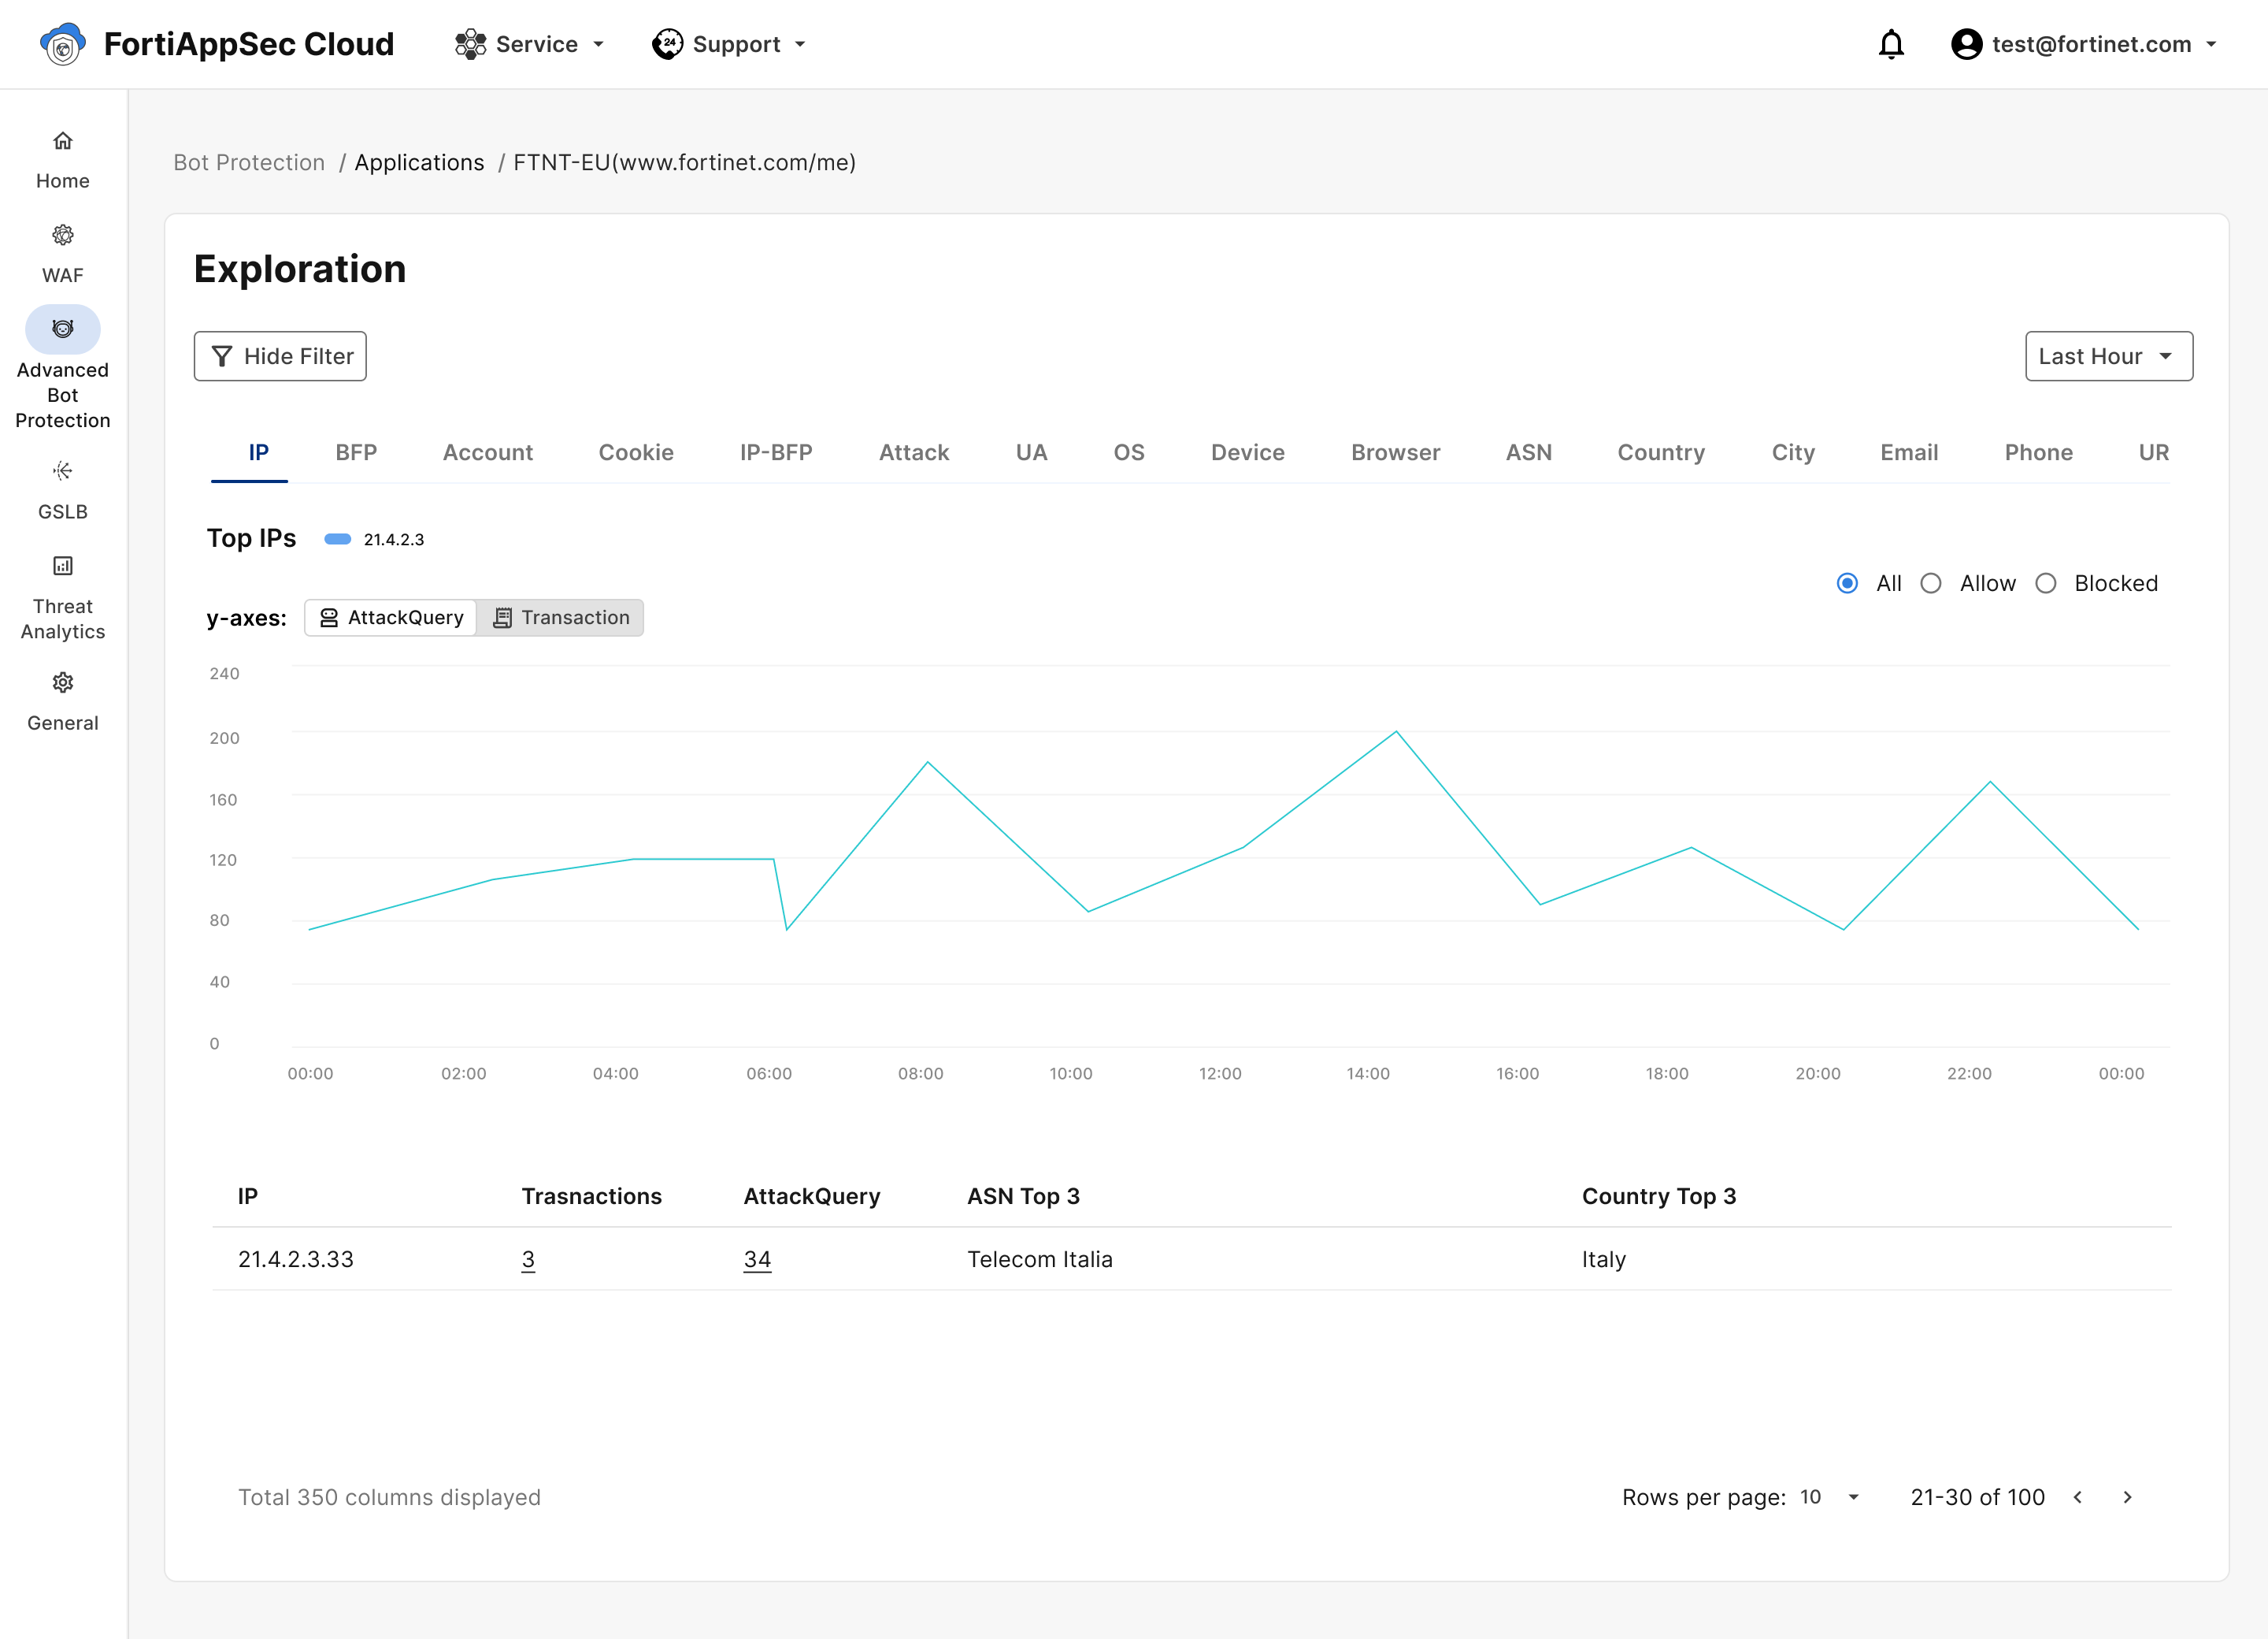Open AttackQuery count 34 link
Image resolution: width=2268 pixels, height=1639 pixels.
pyautogui.click(x=757, y=1258)
